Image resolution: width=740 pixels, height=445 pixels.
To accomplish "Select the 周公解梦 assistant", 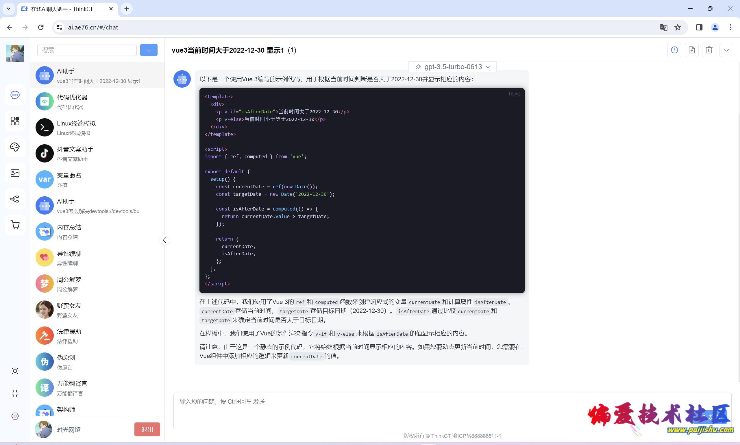I will click(97, 284).
